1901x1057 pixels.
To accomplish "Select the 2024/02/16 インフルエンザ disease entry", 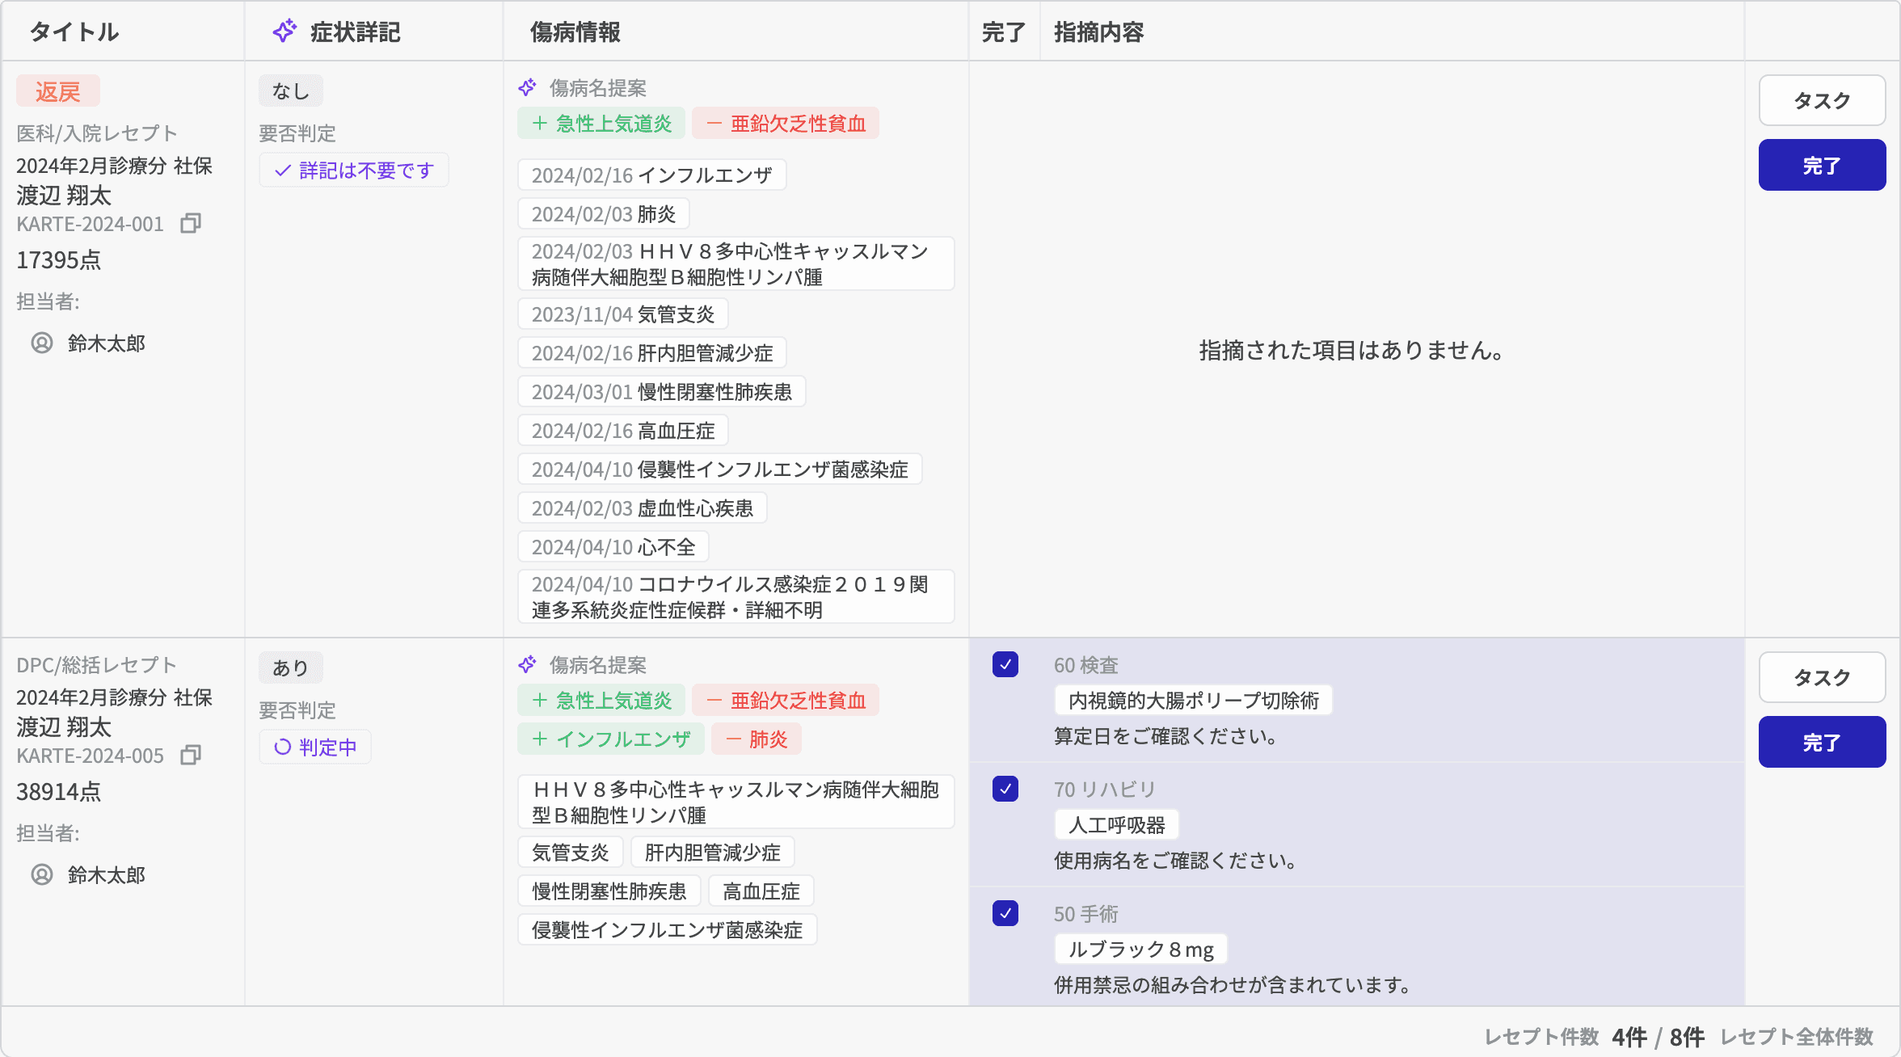I will [652, 175].
